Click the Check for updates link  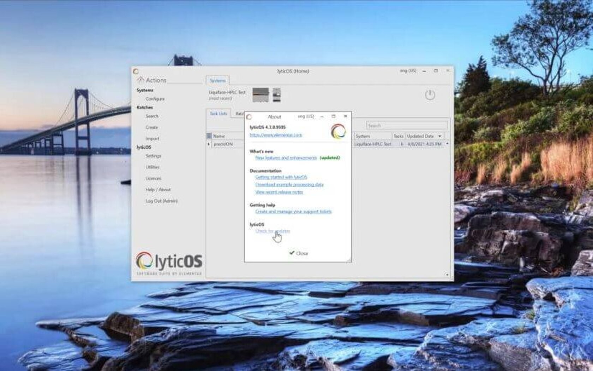coord(272,231)
